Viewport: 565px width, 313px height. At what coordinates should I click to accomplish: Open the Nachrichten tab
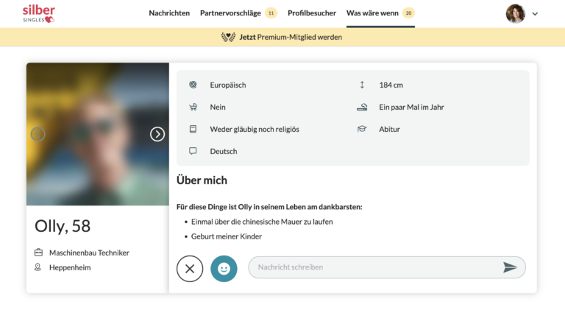[x=169, y=13]
